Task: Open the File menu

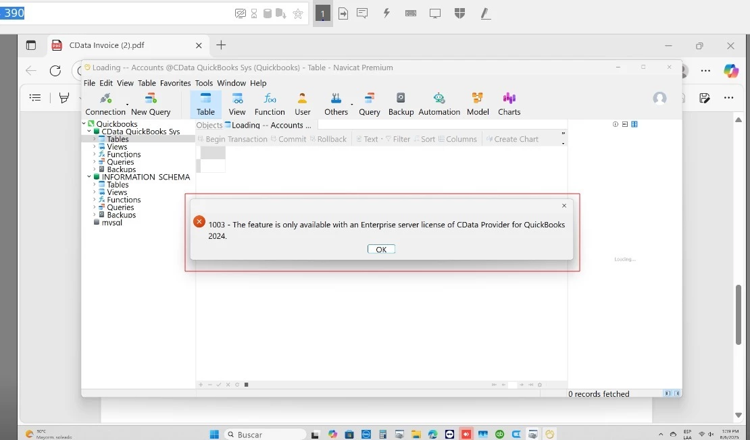Action: click(x=89, y=83)
